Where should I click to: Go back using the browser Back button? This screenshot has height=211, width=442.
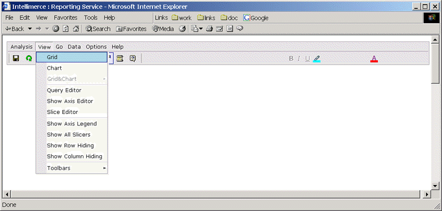coord(15,29)
